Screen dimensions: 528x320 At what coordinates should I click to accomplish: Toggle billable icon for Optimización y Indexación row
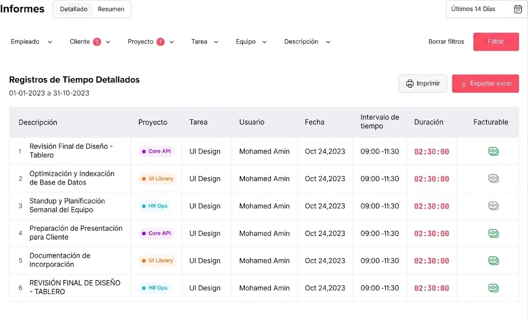pos(493,179)
